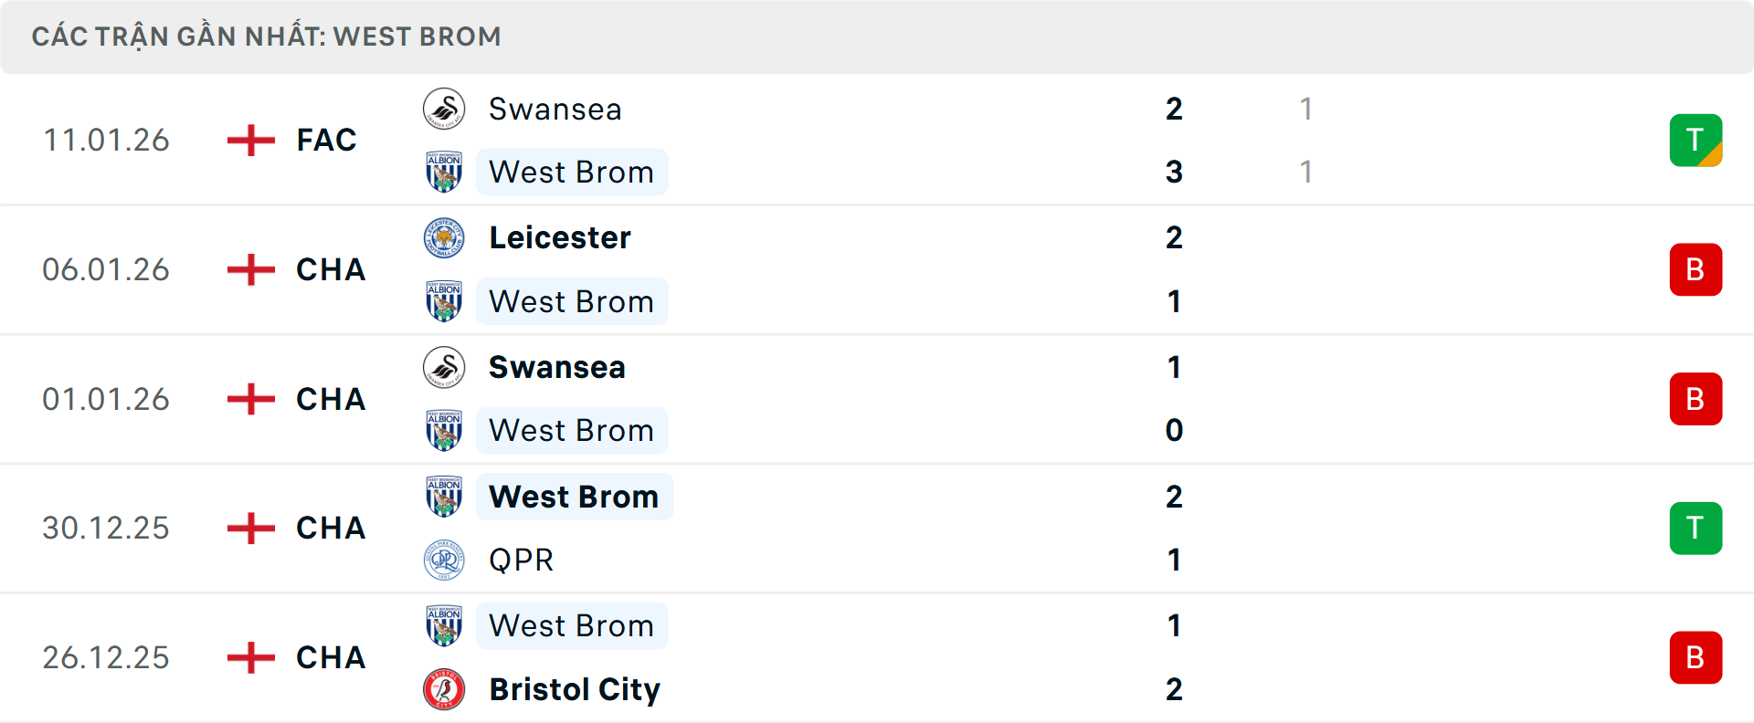
Task: Open the QPR club badge
Action: pyautogui.click(x=444, y=560)
